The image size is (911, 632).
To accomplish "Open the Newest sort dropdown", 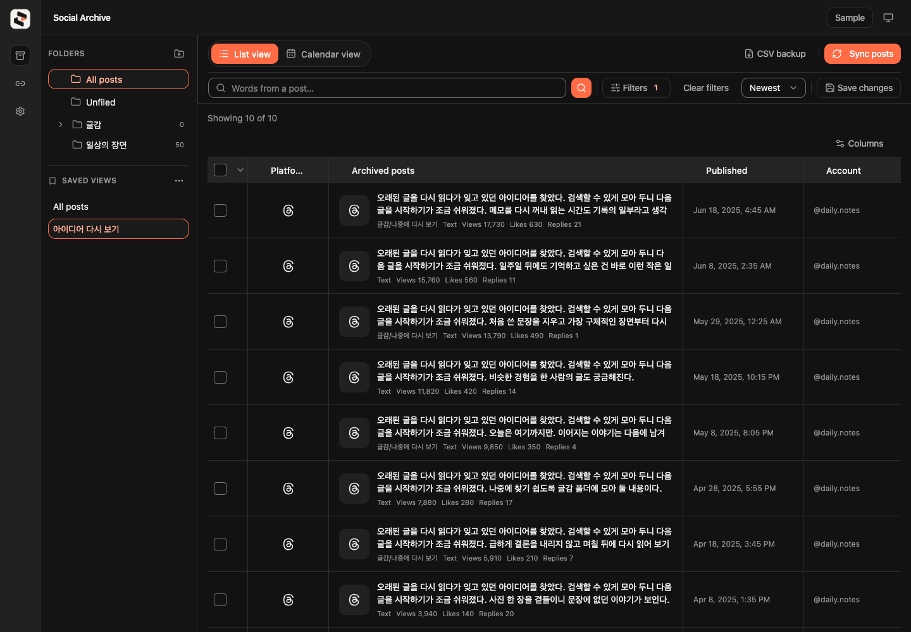I will (773, 88).
